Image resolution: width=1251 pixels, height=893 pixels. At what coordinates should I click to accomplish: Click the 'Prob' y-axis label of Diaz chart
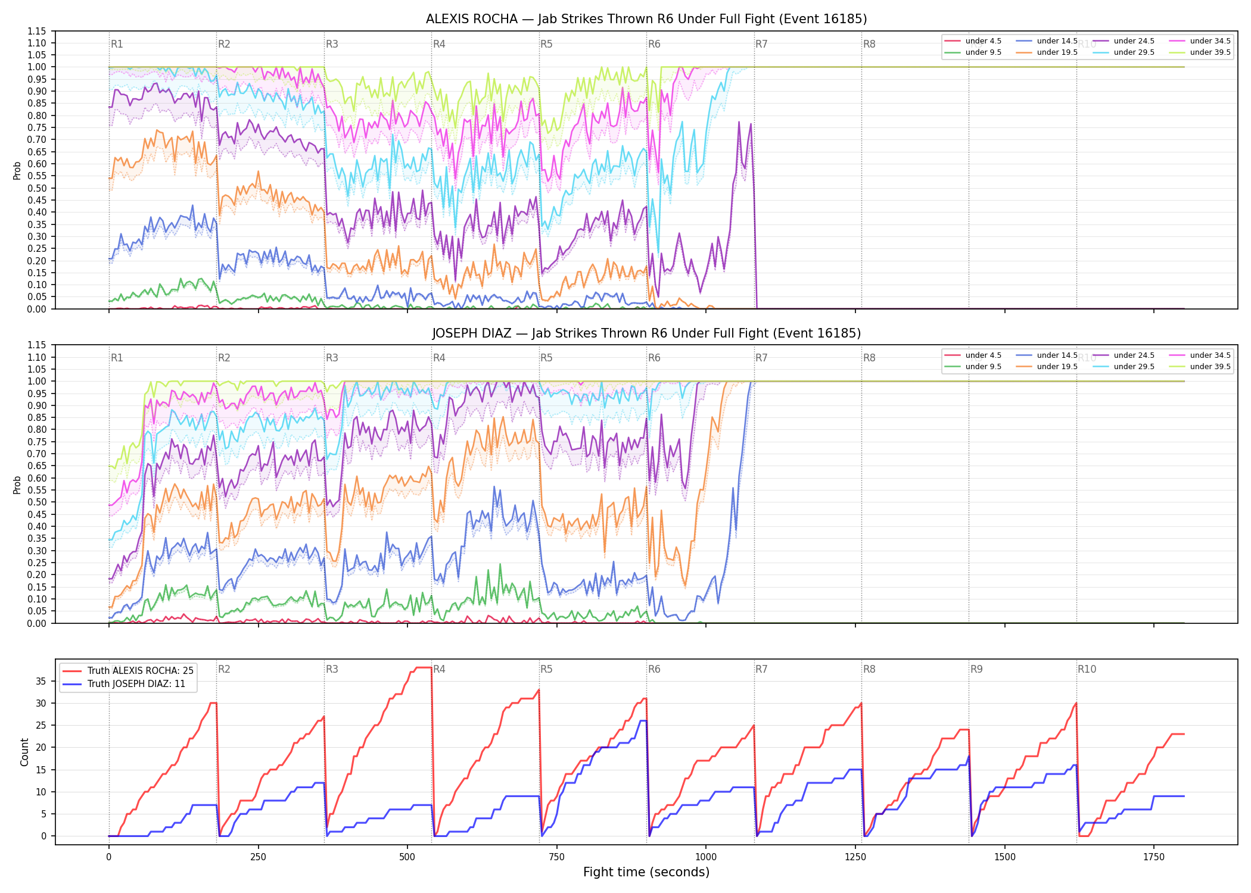coord(17,485)
